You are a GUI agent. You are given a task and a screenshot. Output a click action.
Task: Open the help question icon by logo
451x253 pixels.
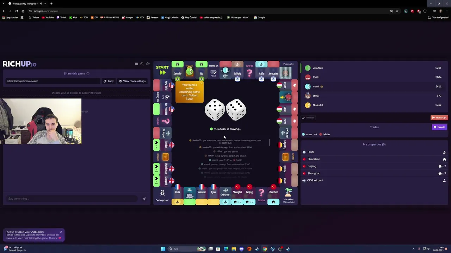coord(142,64)
